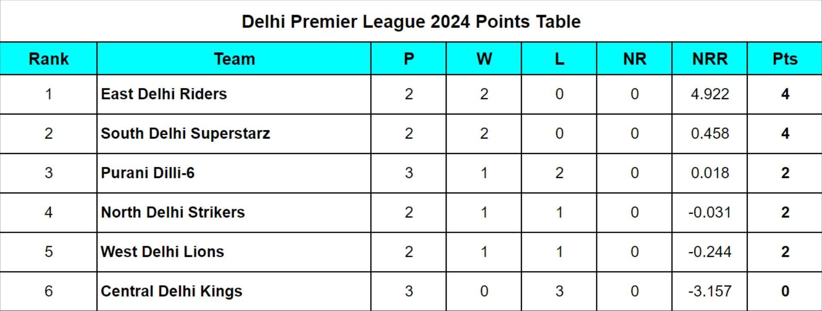Screen dimensions: 822x311
Task: Select the Team column header
Action: (234, 59)
